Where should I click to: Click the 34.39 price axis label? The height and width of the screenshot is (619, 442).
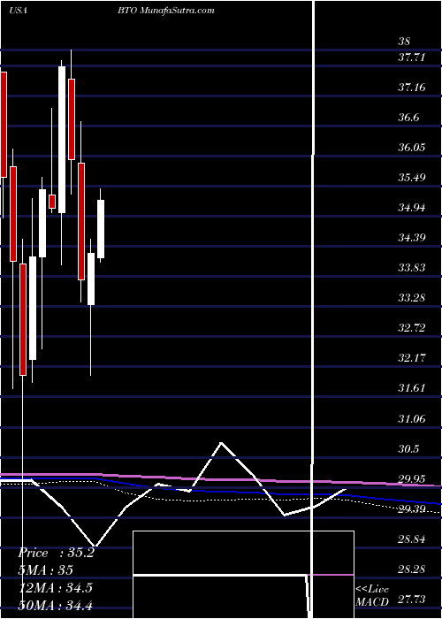tap(411, 238)
